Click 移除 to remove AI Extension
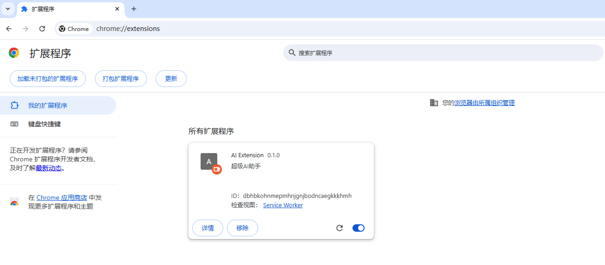The height and width of the screenshot is (265, 605). tap(242, 228)
